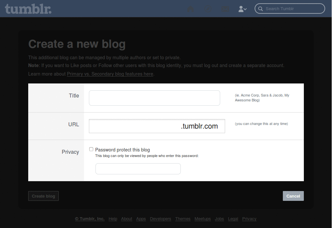This screenshot has height=228, width=336.
Task: Click into the Title input field
Action: (x=155, y=98)
